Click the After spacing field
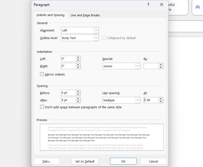Viewport: 203px width, 167px height. [x=69, y=100]
